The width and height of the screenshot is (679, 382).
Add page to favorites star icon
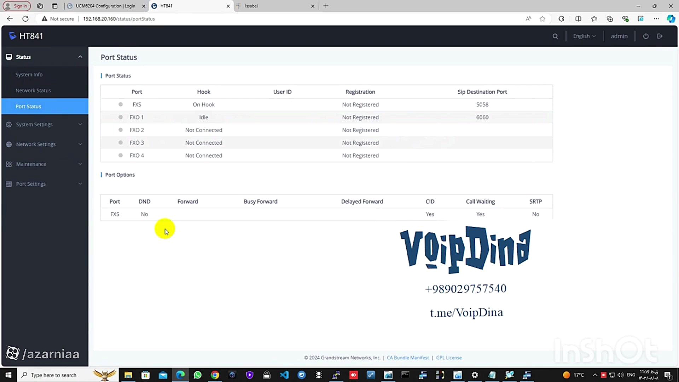point(542,19)
